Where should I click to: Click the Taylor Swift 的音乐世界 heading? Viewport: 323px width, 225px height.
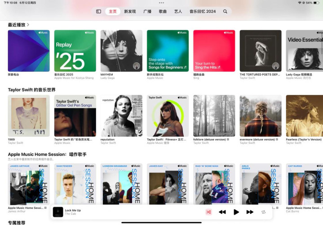31,90
